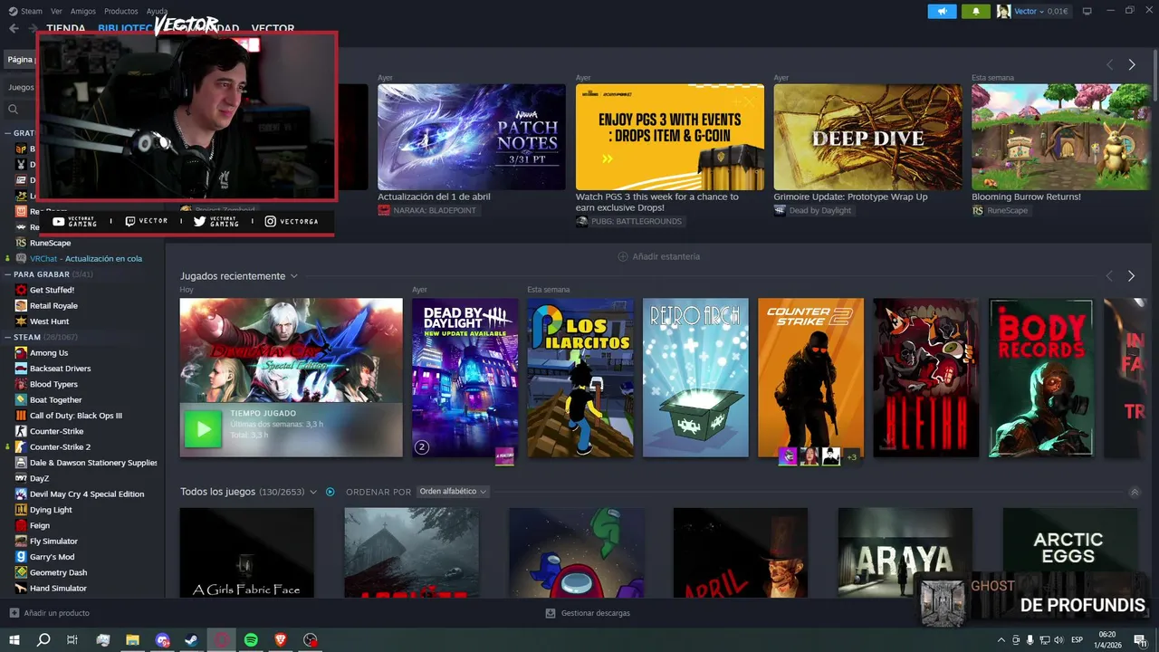1159x652 pixels.
Task: Open the Añadir estantería plus control
Action: 623,256
